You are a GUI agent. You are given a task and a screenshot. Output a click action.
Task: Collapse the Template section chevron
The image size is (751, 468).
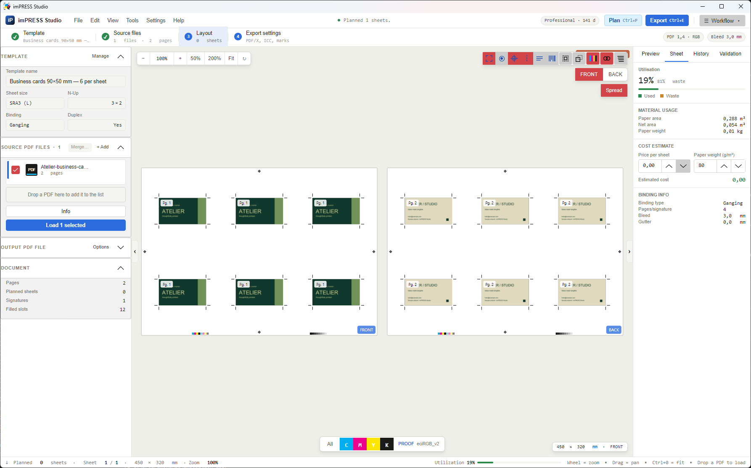point(121,56)
